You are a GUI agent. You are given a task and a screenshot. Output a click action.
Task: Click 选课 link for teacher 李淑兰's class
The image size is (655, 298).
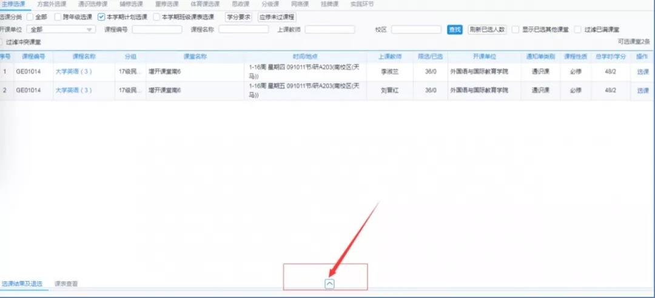(642, 72)
